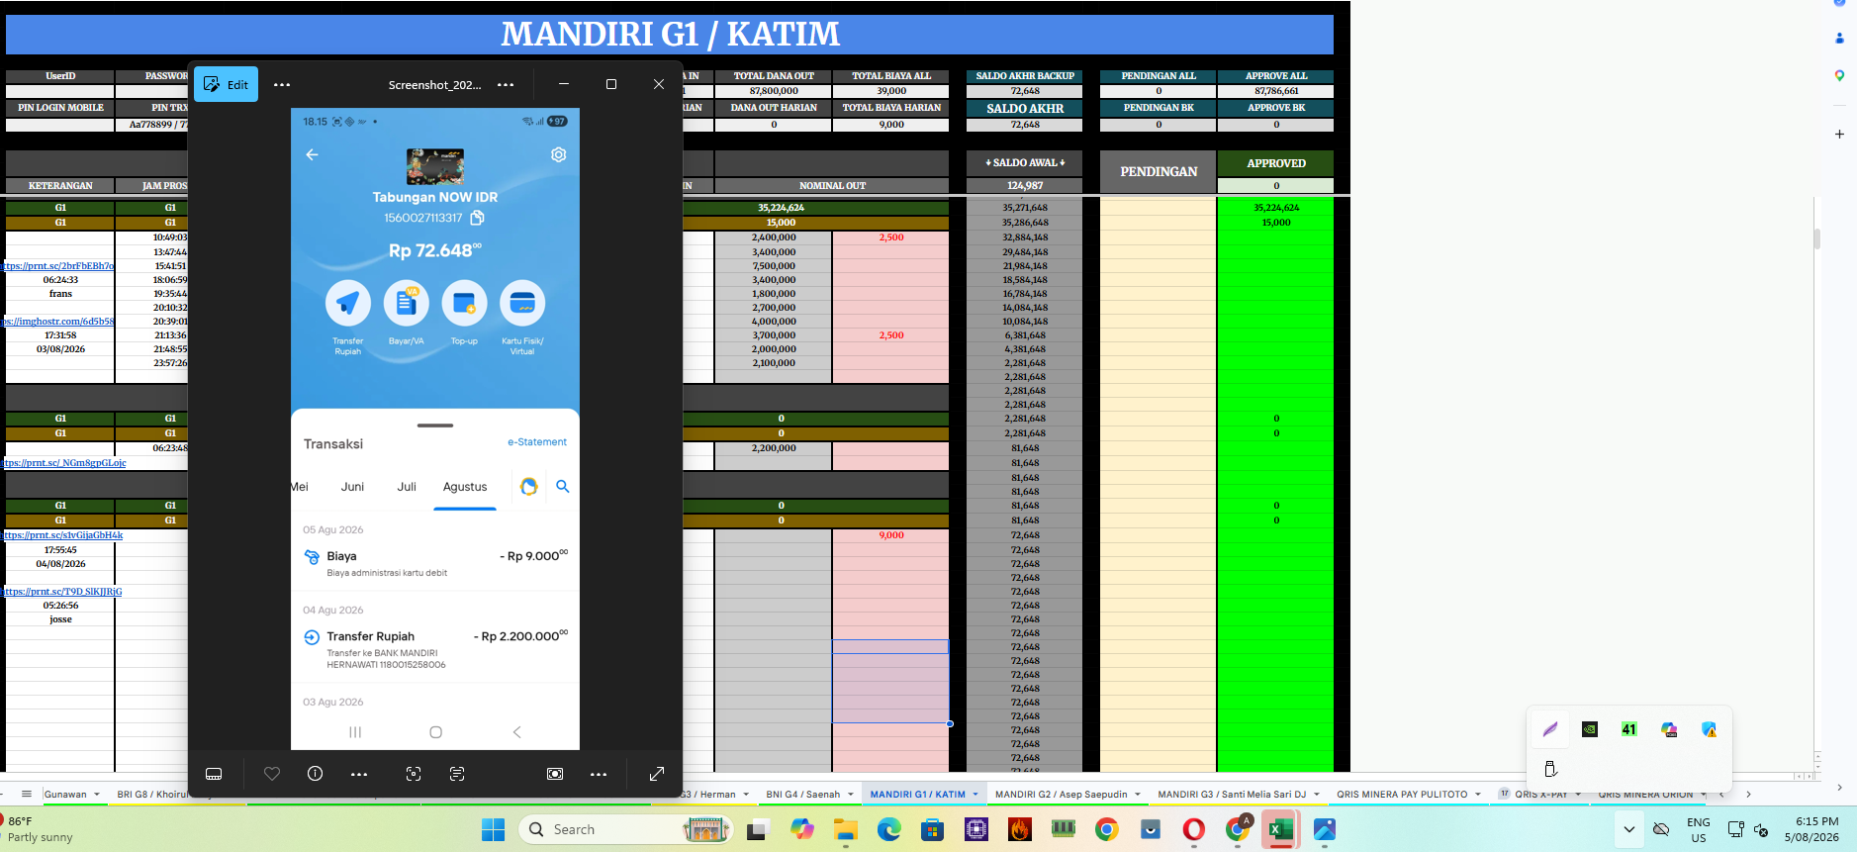Viewport: 1857px width, 852px height.
Task: Switch to the BNI G4 / Saenah sheet
Action: (803, 795)
